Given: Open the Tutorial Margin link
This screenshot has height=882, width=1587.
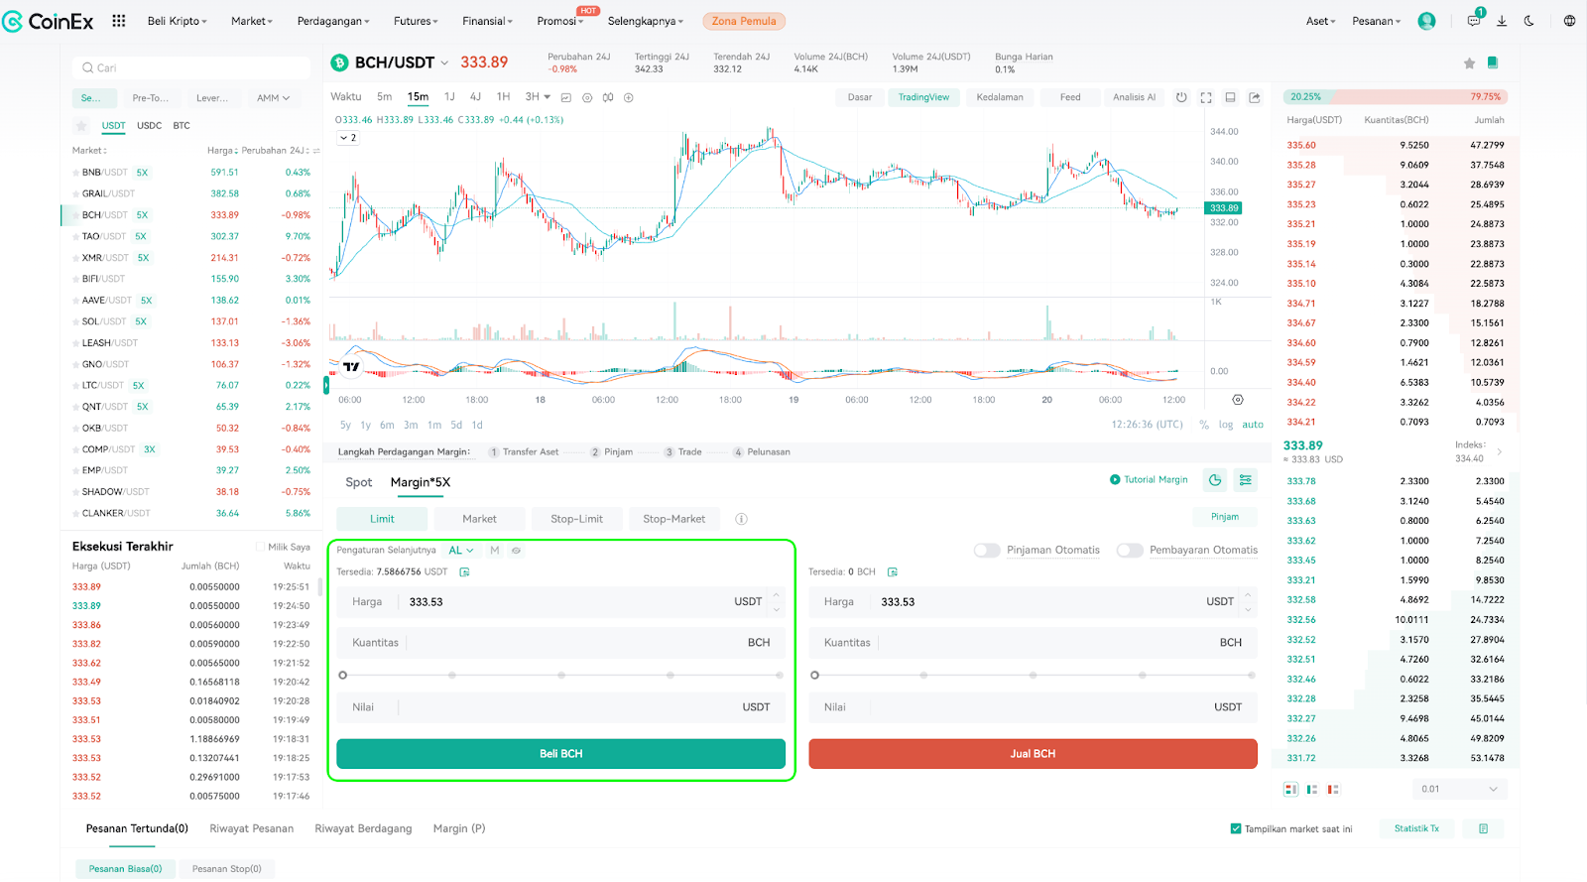Looking at the screenshot, I should (x=1149, y=480).
